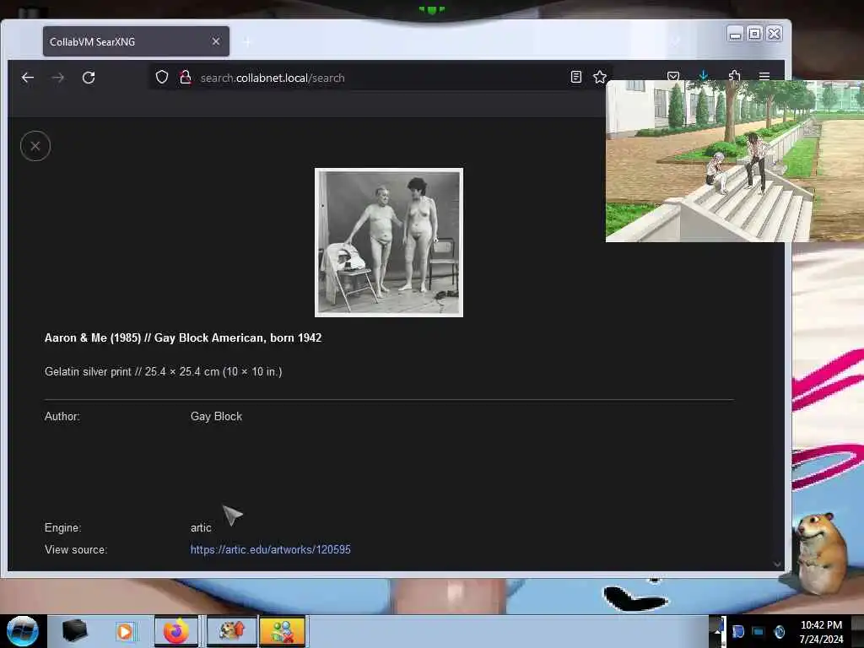The height and width of the screenshot is (648, 864).
Task: Open the Windows Start menu
Action: click(22, 631)
